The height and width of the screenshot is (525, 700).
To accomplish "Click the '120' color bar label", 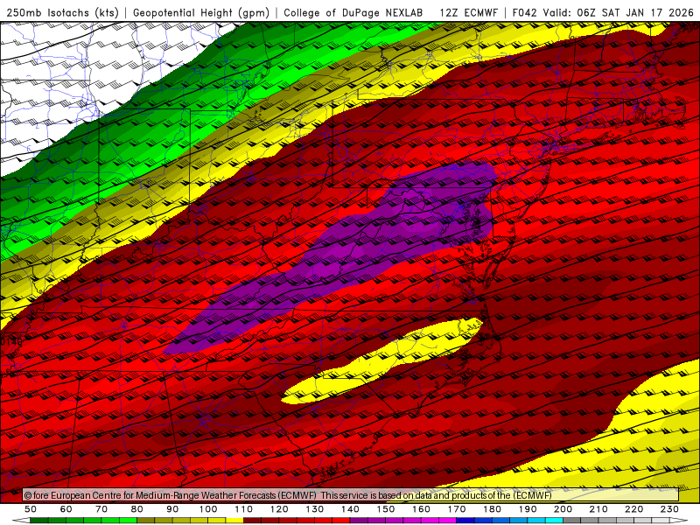I will 279,509.
